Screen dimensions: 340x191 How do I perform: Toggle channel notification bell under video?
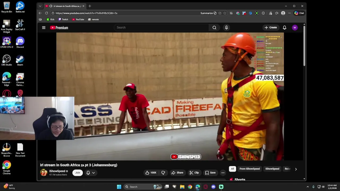click(x=88, y=173)
